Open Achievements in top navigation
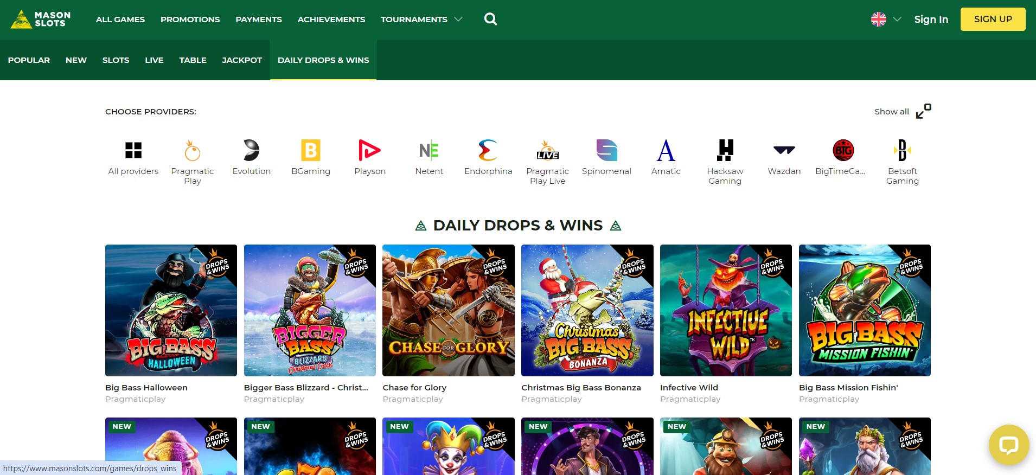 (x=331, y=20)
